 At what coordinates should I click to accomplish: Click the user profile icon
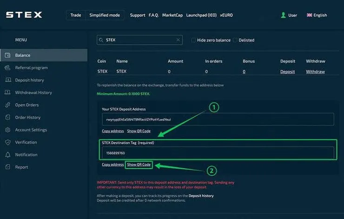click(x=283, y=15)
